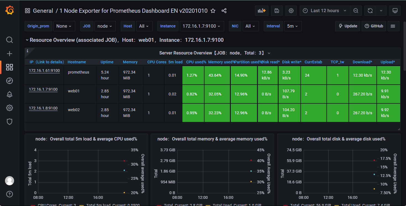The width and height of the screenshot is (406, 206).
Task: Click the dashboard grid icon beside General
Action: click(x=27, y=11)
